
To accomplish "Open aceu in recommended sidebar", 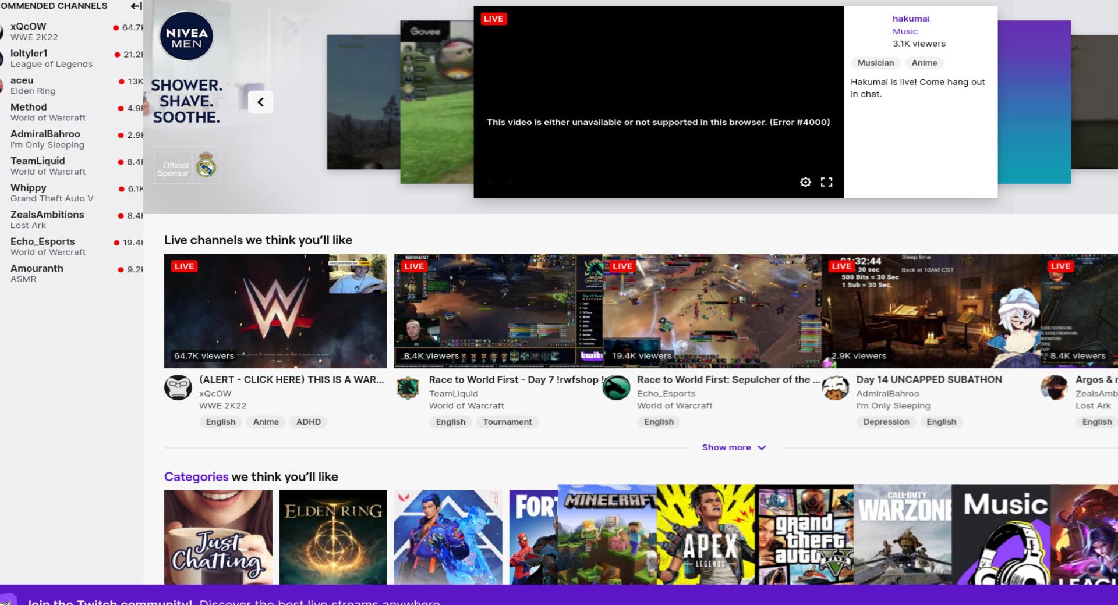I will click(x=72, y=85).
